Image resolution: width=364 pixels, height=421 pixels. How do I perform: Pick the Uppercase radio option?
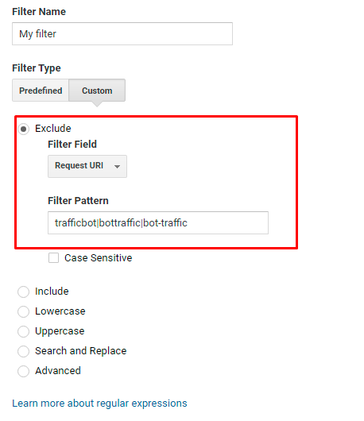[x=23, y=331]
